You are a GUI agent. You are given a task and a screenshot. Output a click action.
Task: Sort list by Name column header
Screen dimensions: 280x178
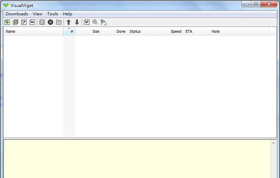click(34, 31)
